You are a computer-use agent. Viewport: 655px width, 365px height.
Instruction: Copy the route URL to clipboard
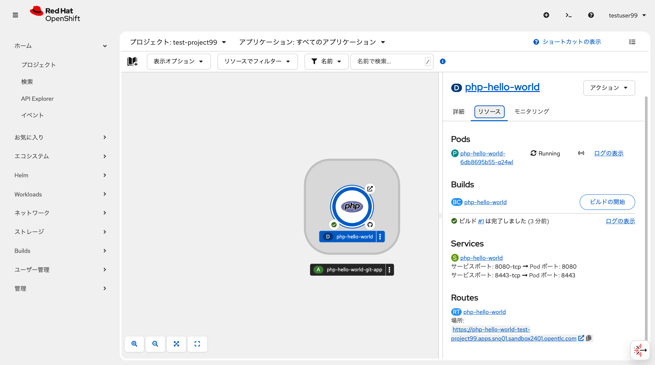point(589,338)
